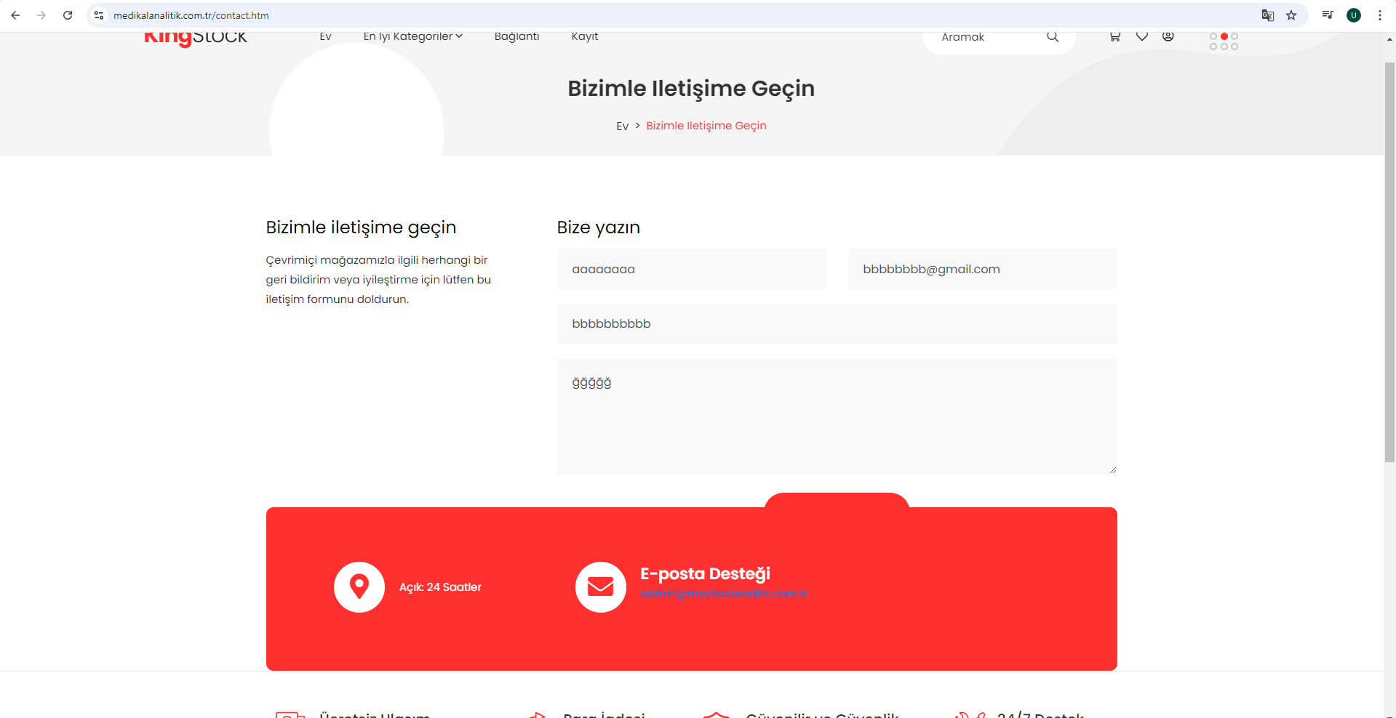Open the Bağlantı menu item
The height and width of the screenshot is (718, 1396).
coord(516,36)
